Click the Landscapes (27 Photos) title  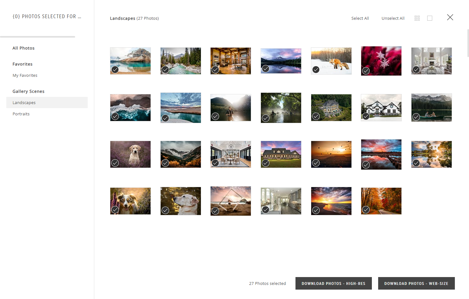coord(134,18)
